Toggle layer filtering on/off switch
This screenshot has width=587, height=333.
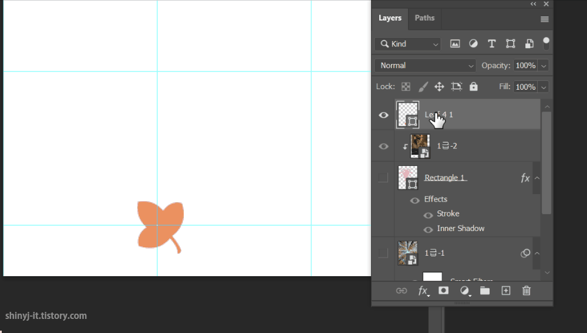click(546, 43)
